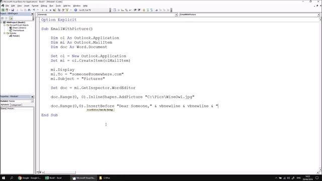Image resolution: width=322 pixels, height=181 pixels.
Task: Collapse the Microsoft Excel Objects folder
Action: (x=5, y=25)
